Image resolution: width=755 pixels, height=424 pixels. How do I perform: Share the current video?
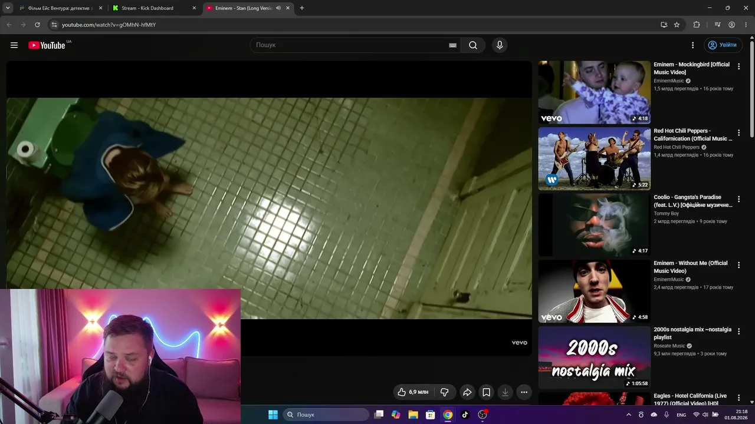[x=467, y=392]
